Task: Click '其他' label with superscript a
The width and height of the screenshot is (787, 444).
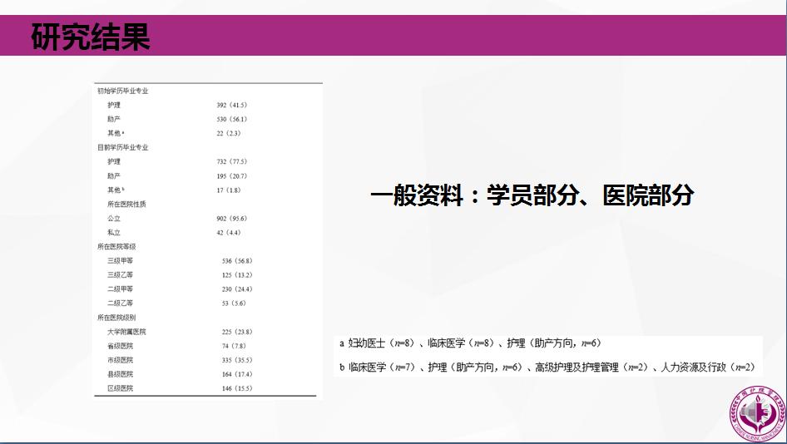Action: tap(114, 133)
